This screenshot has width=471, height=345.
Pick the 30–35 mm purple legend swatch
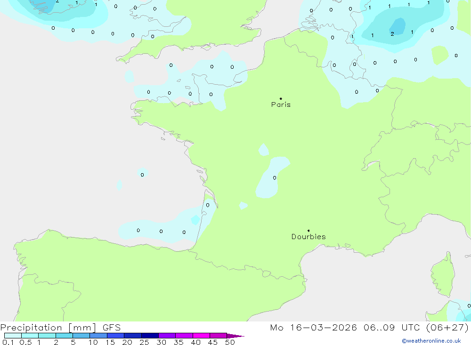[167, 336]
